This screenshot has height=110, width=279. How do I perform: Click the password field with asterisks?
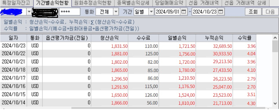tap(70, 12)
